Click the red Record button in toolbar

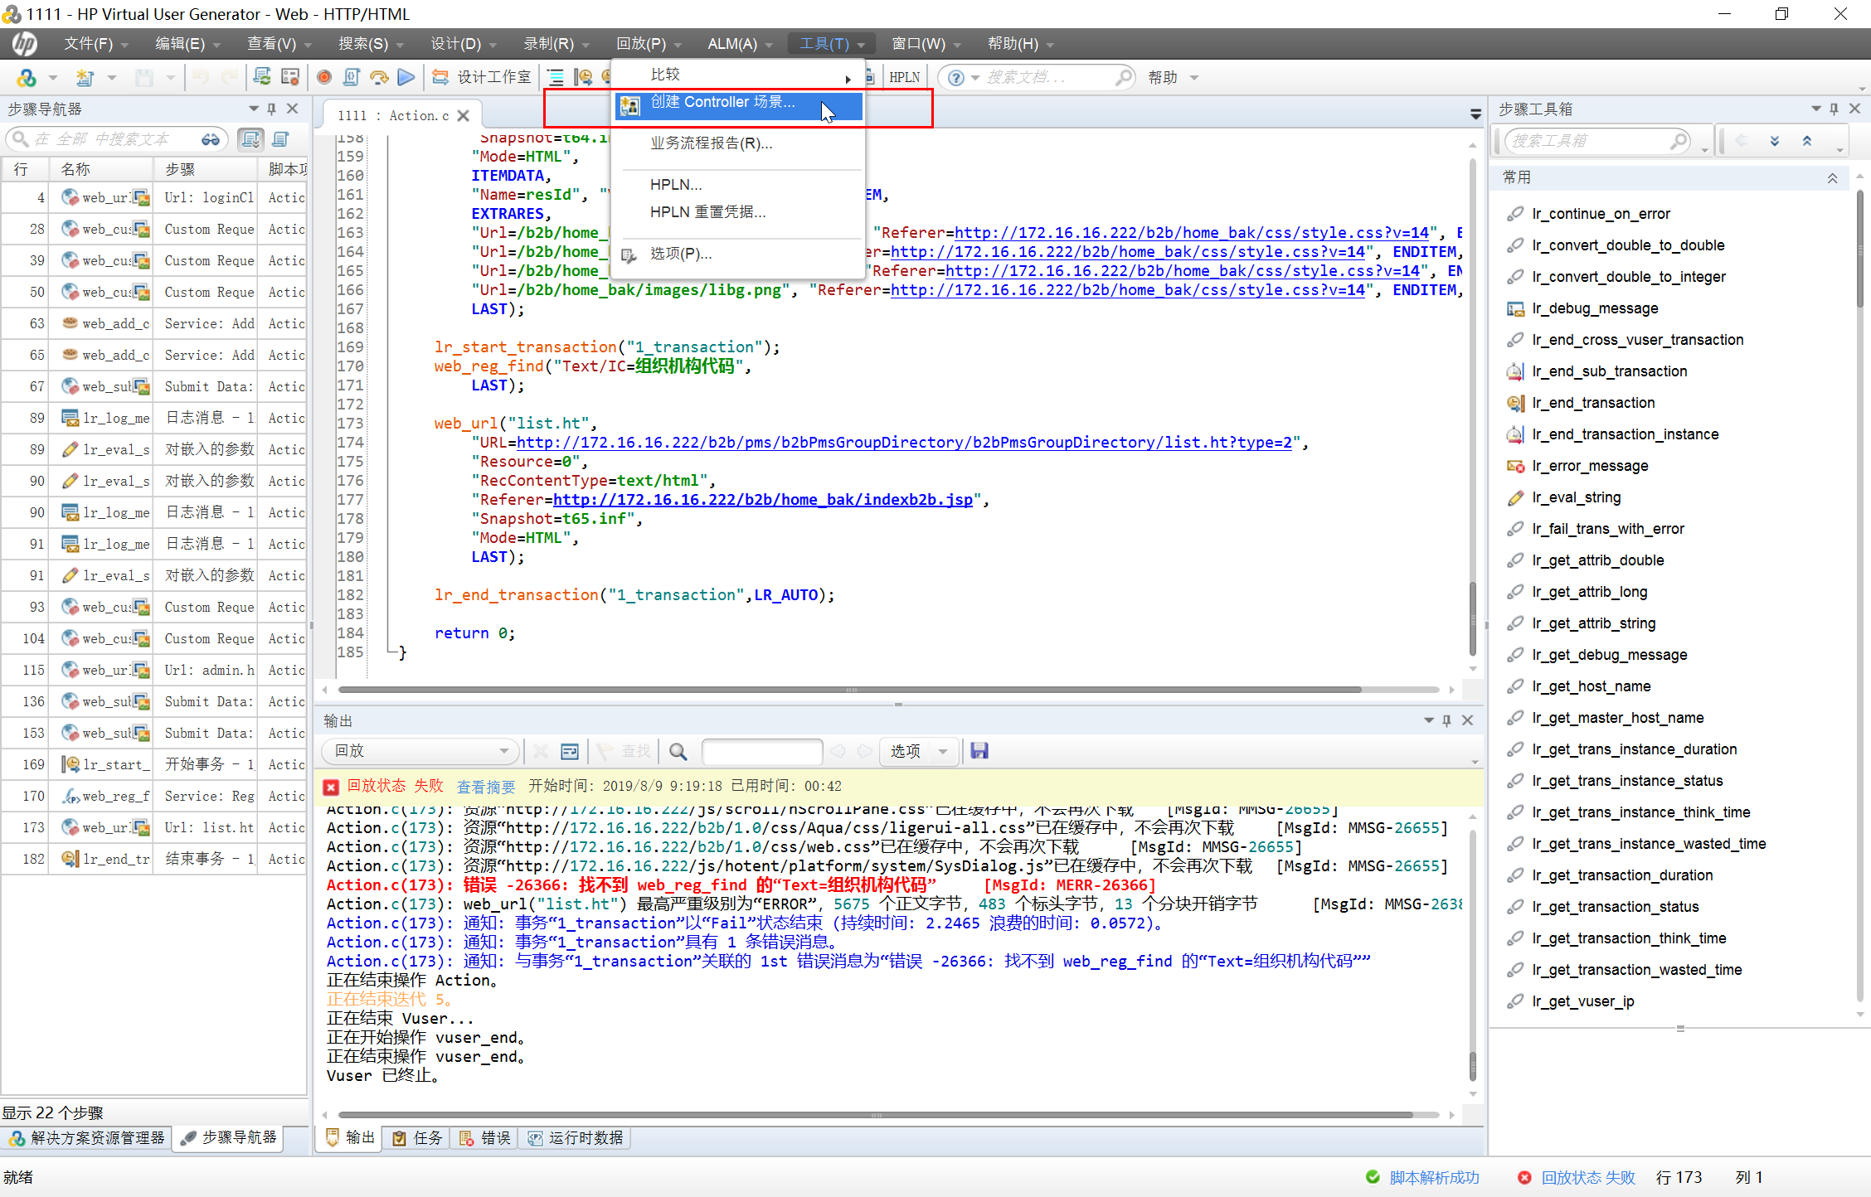(x=324, y=77)
